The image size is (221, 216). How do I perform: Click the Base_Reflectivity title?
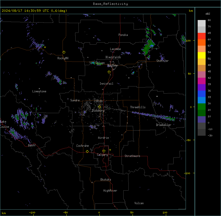point(110,4)
